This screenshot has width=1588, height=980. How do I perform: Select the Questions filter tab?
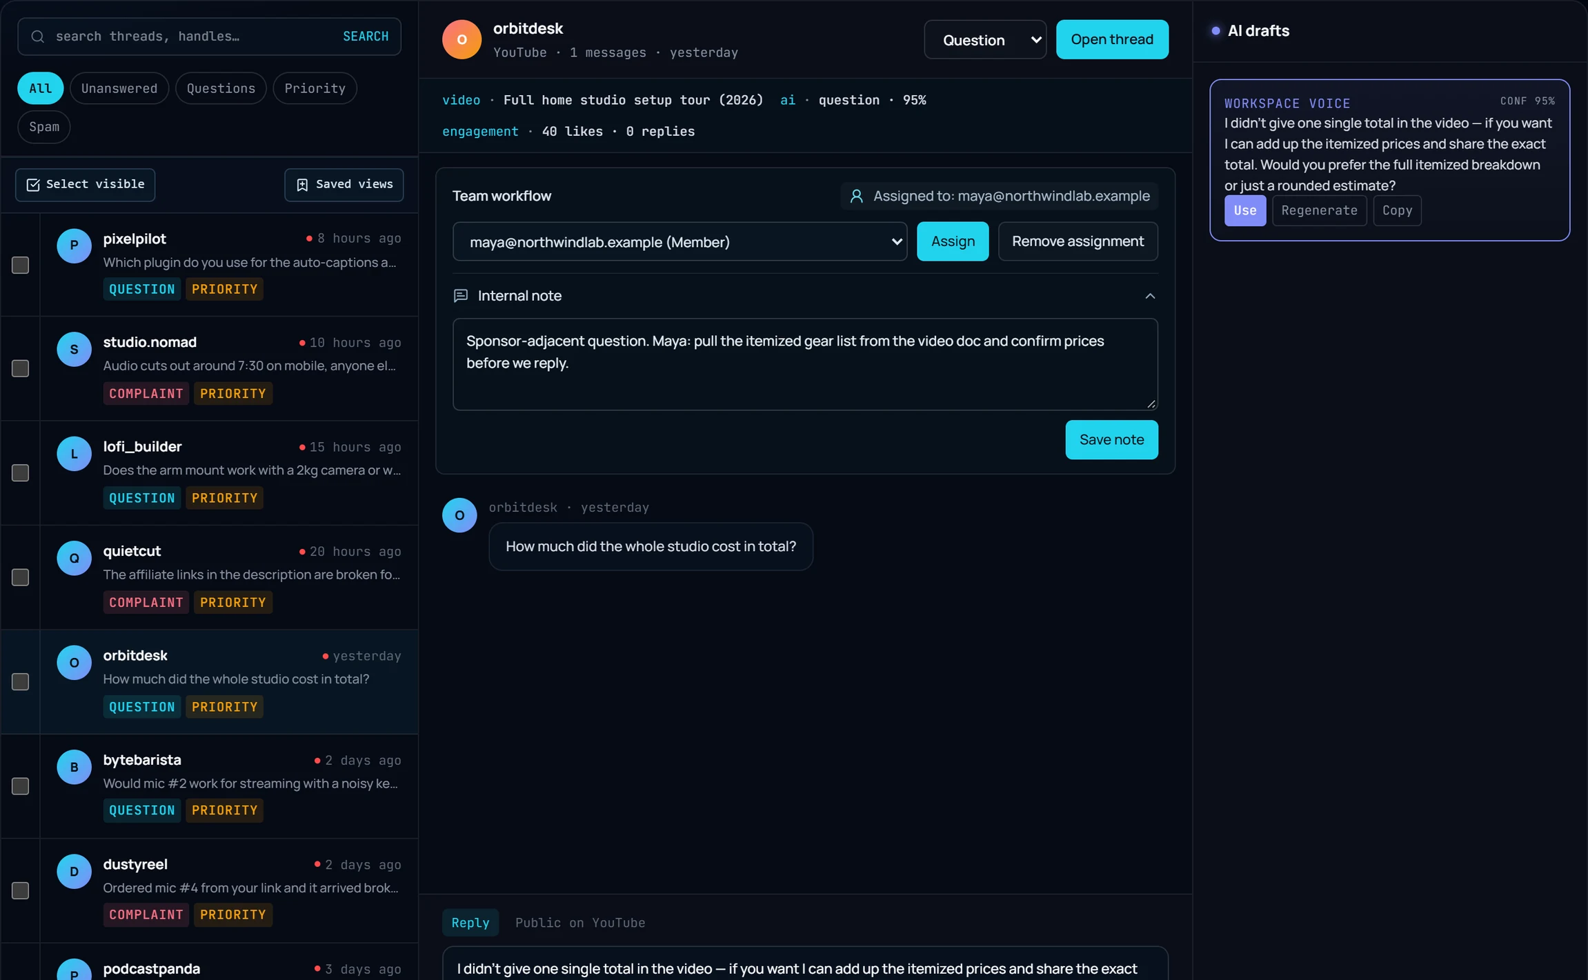coord(221,88)
